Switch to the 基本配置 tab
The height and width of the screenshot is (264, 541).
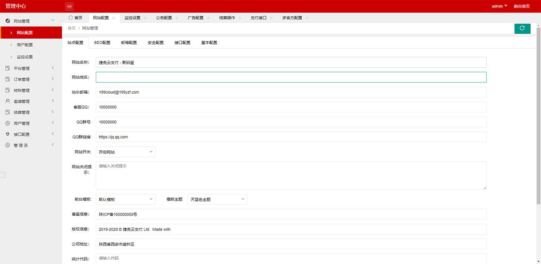point(209,43)
